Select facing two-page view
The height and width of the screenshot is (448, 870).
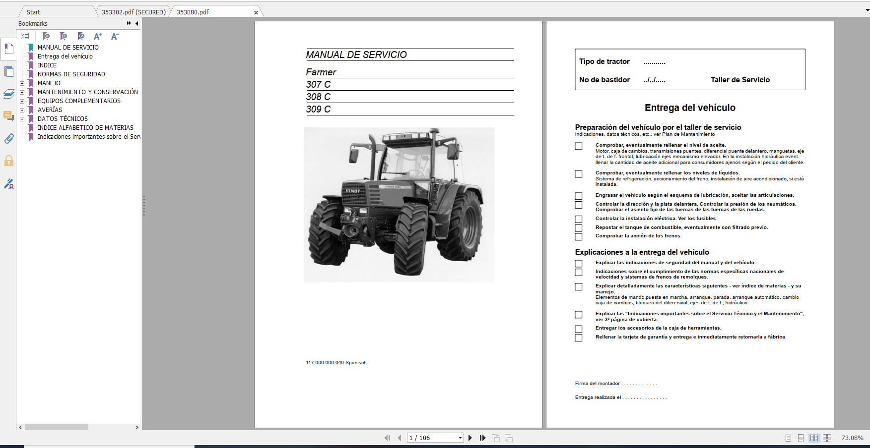point(814,438)
